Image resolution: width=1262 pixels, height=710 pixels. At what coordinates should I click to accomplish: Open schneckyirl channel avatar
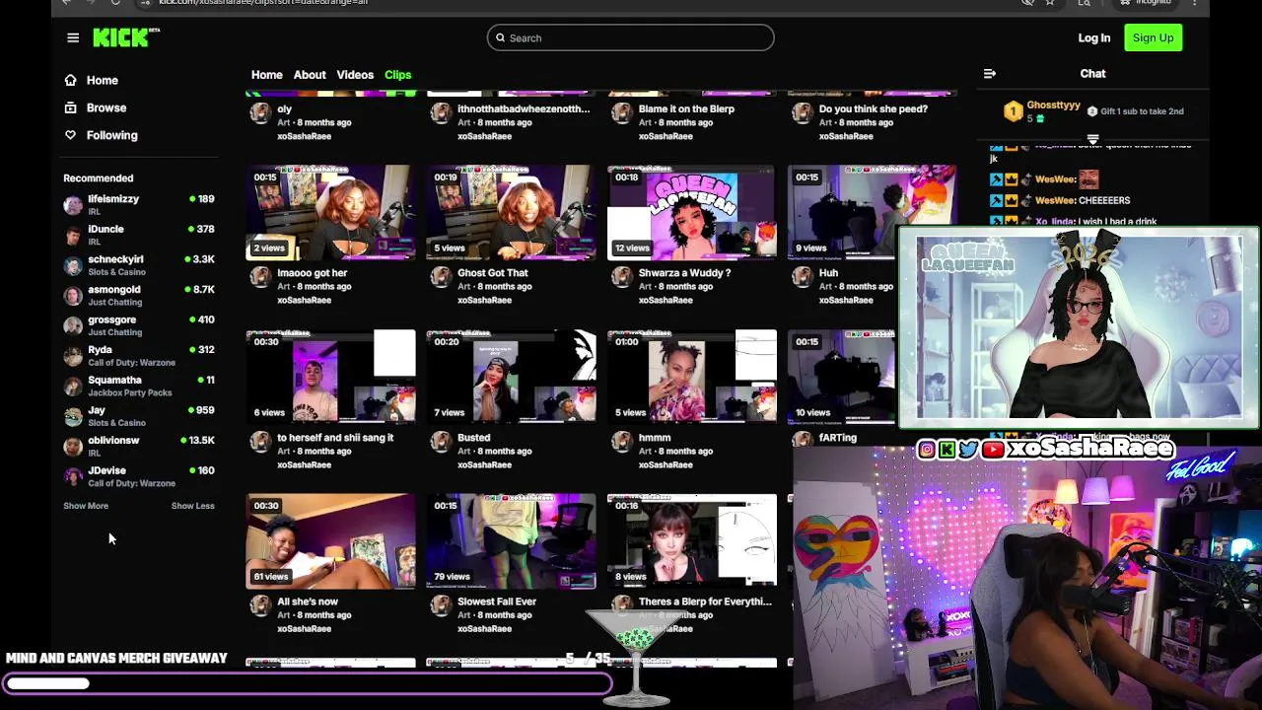(x=73, y=265)
